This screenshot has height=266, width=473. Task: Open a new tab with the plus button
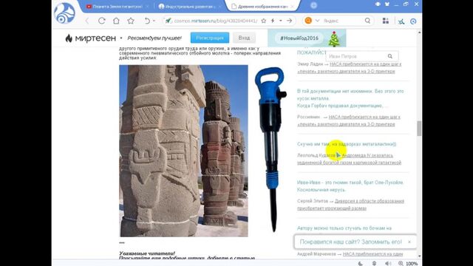313,5
